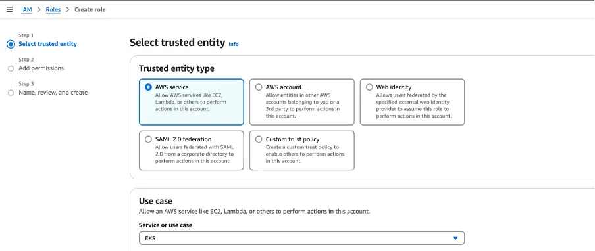Click the Step 3 circle indicator

11,93
